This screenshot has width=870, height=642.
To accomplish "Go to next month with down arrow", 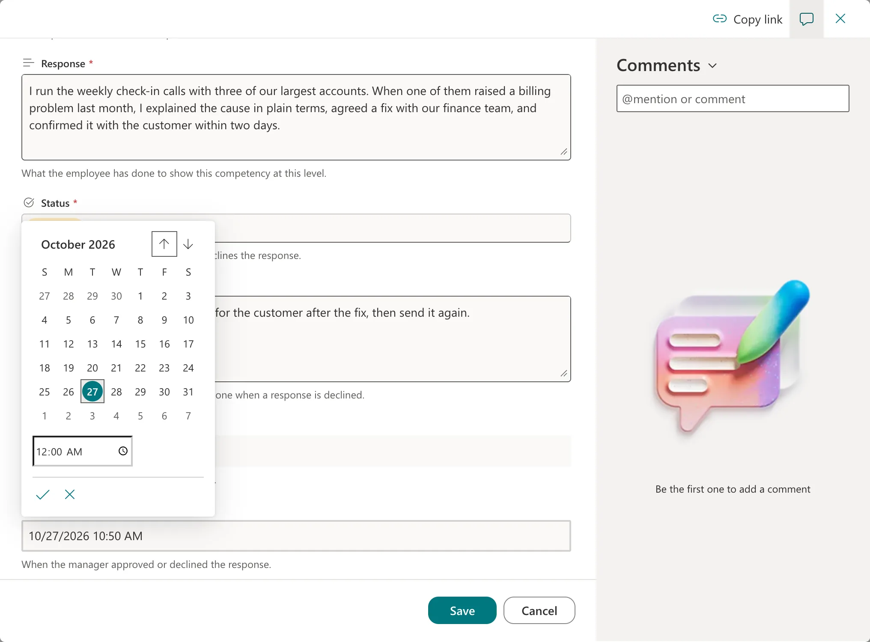I will (188, 244).
